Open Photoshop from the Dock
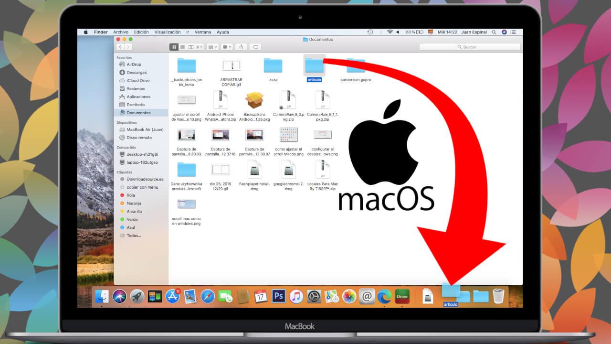 click(278, 296)
